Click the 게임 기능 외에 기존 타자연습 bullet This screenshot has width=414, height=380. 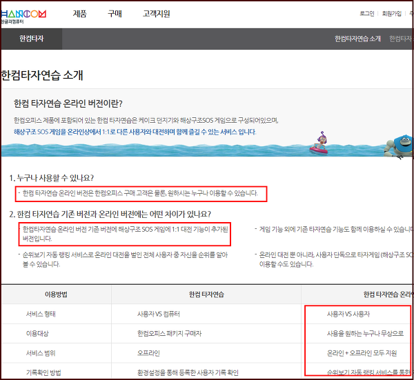pyautogui.click(x=336, y=230)
